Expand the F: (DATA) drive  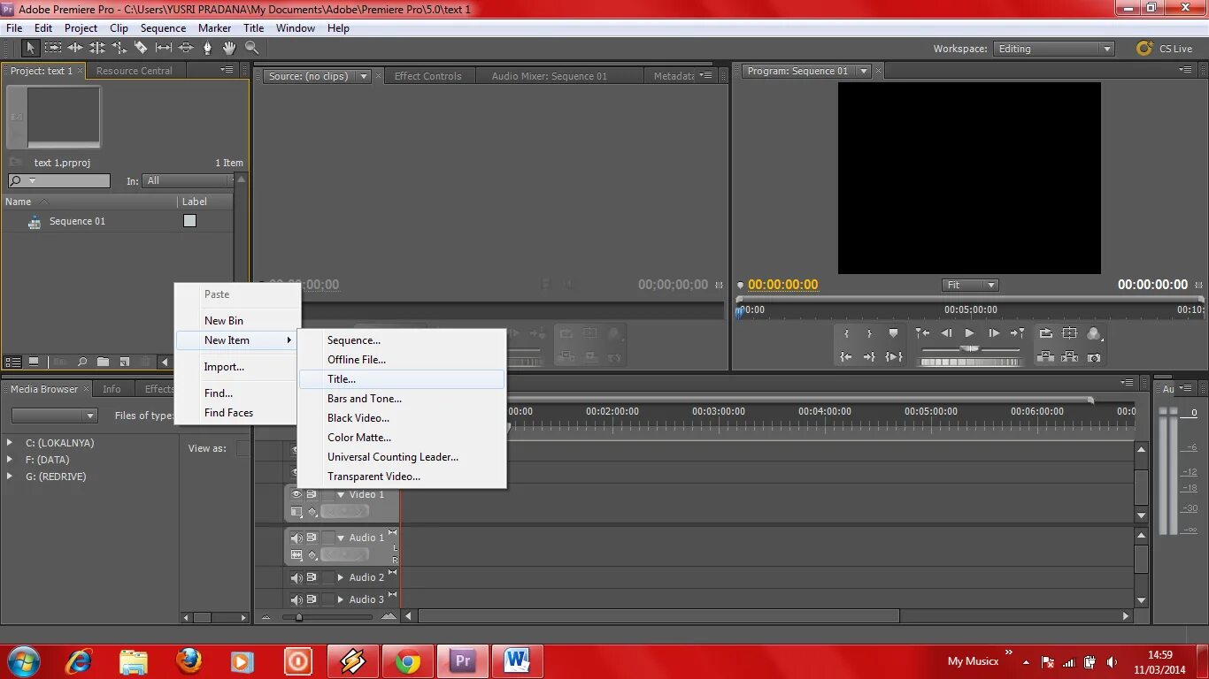(10, 460)
